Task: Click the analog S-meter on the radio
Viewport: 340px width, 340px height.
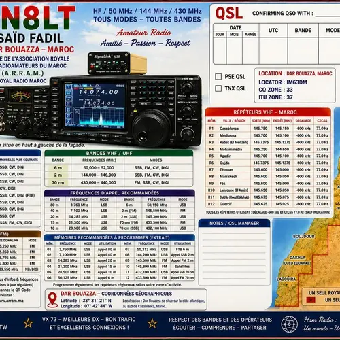Action: (20, 96)
